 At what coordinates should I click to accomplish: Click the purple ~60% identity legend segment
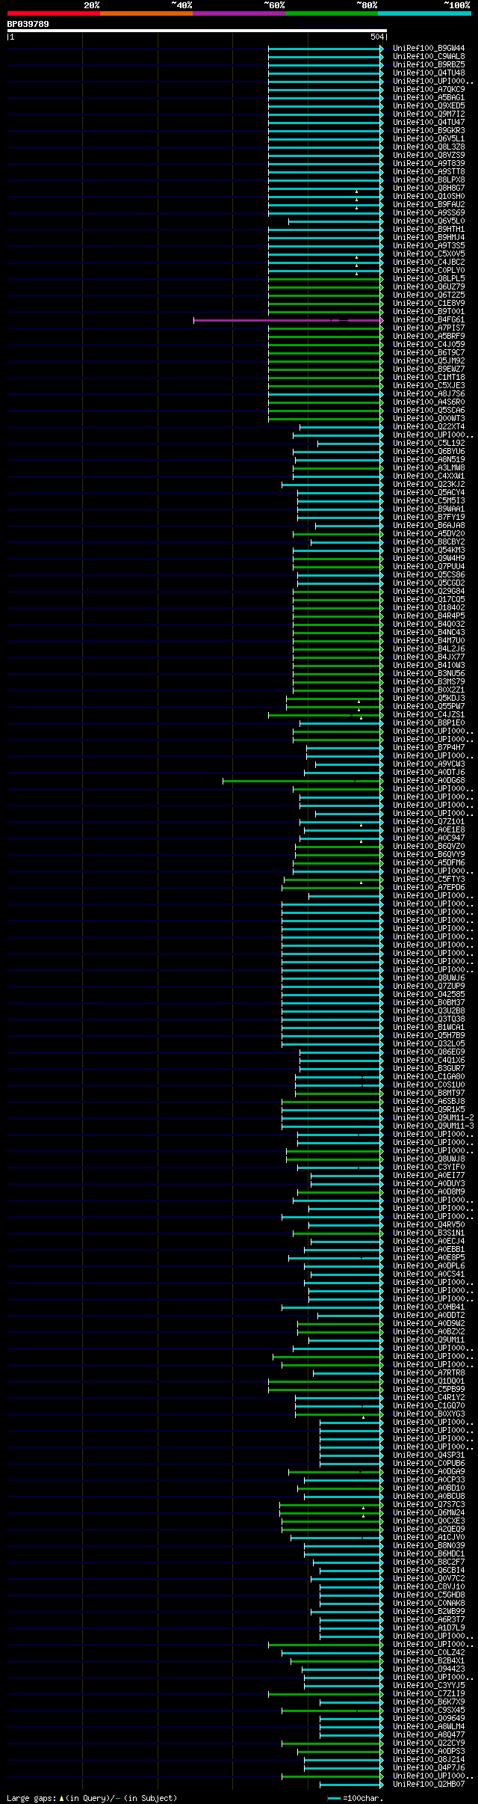click(x=238, y=13)
